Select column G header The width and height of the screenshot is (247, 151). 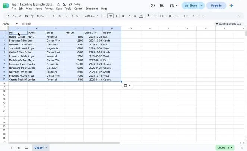coord(131,29)
